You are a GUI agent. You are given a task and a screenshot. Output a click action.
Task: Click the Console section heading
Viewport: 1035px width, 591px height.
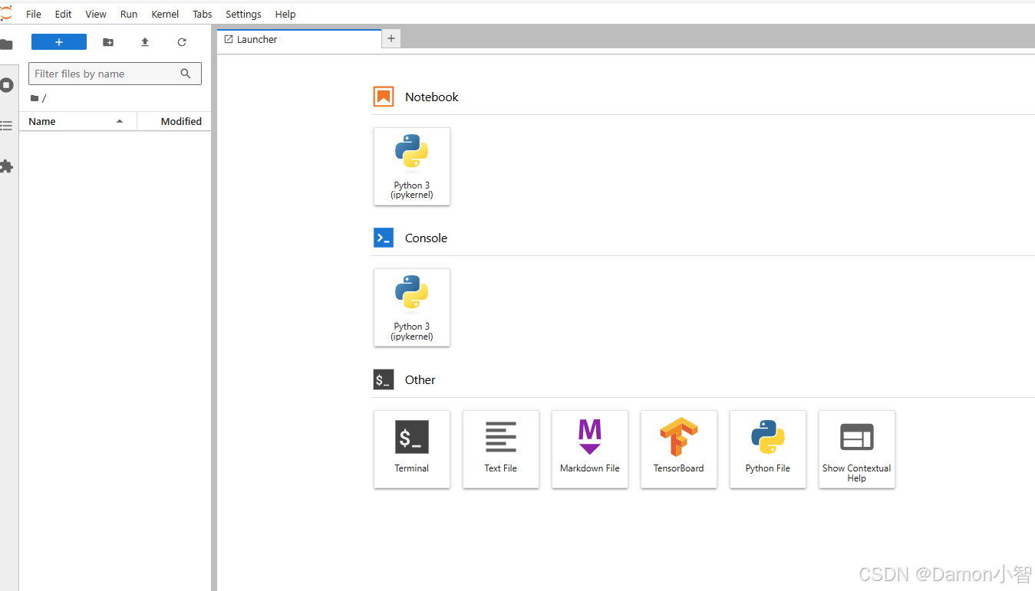pos(426,238)
